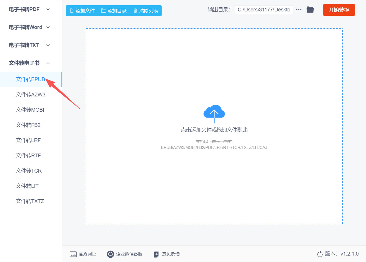
Task: Select 文件转EPUB in the sidebar
Action: coord(31,79)
